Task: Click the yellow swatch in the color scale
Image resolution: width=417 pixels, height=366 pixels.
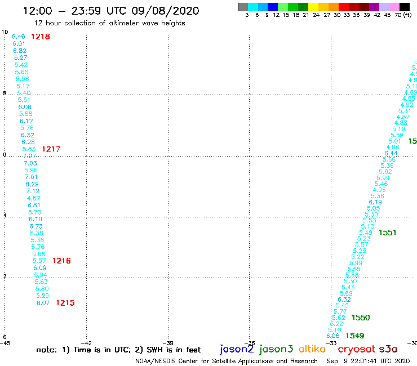Action: (313, 7)
